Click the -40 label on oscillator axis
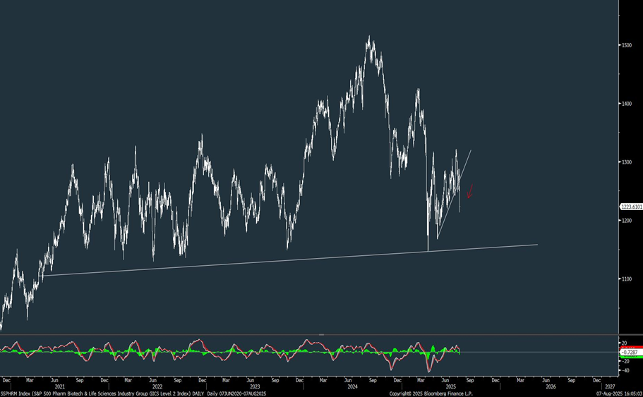 [625, 369]
